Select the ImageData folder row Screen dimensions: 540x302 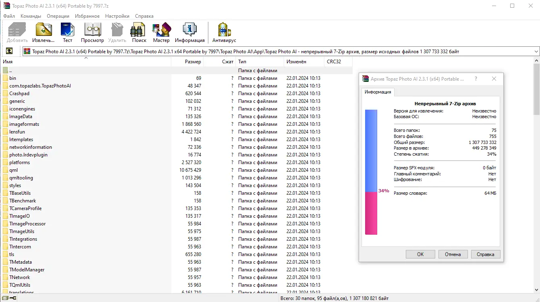pyautogui.click(x=176, y=116)
